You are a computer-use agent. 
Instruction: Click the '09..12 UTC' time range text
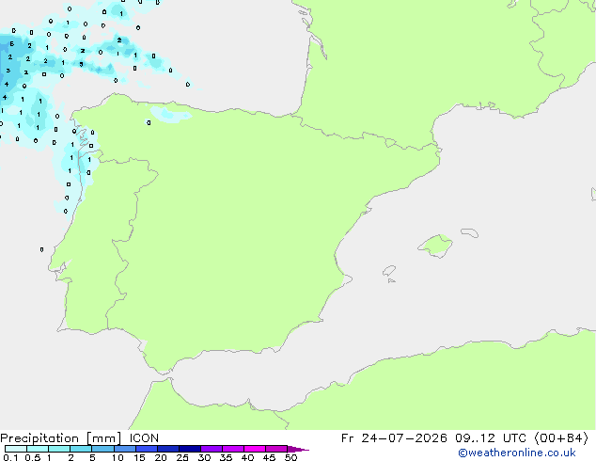[491, 438]
